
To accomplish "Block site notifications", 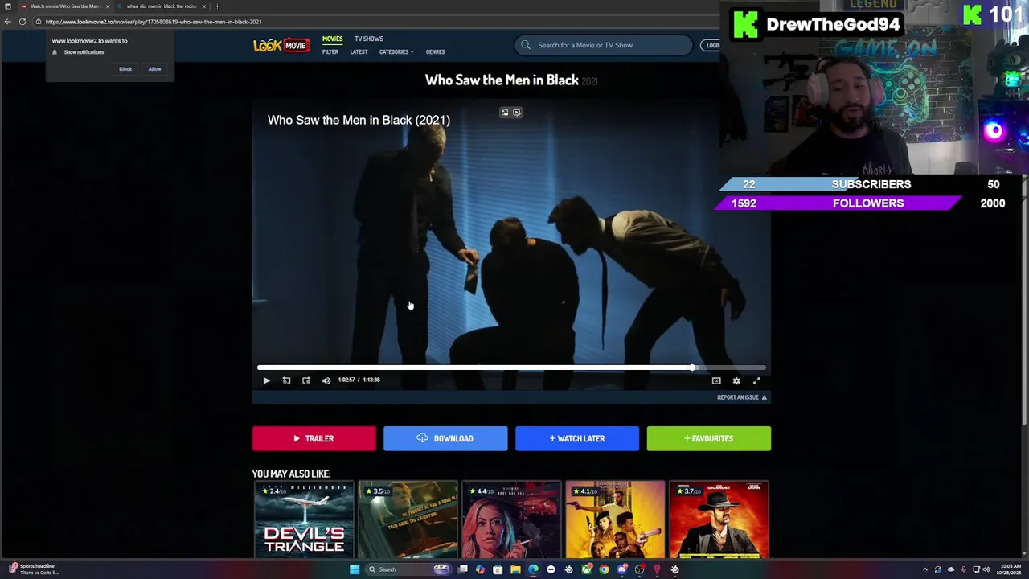I will click(125, 69).
